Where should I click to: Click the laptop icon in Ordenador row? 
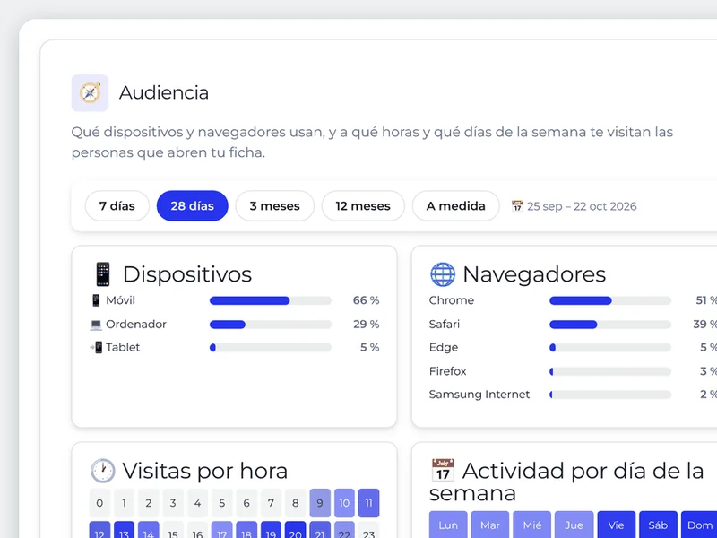point(96,325)
